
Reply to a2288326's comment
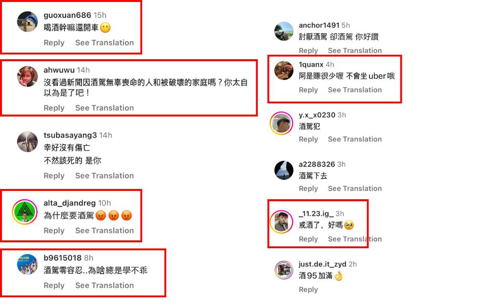tap(308, 188)
